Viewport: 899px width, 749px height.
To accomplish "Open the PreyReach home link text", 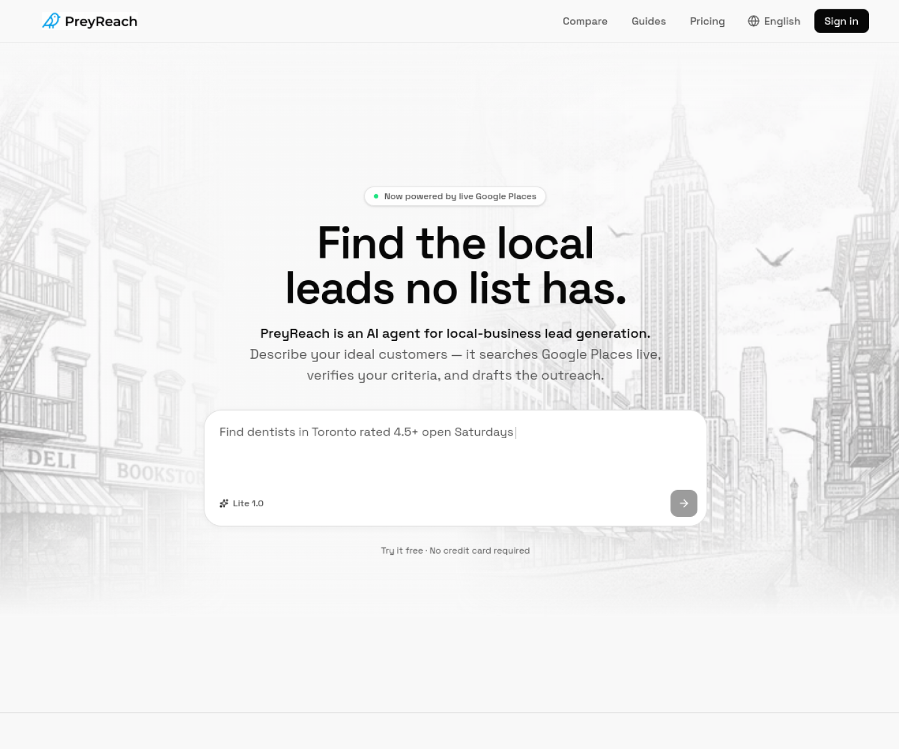I will click(x=101, y=21).
